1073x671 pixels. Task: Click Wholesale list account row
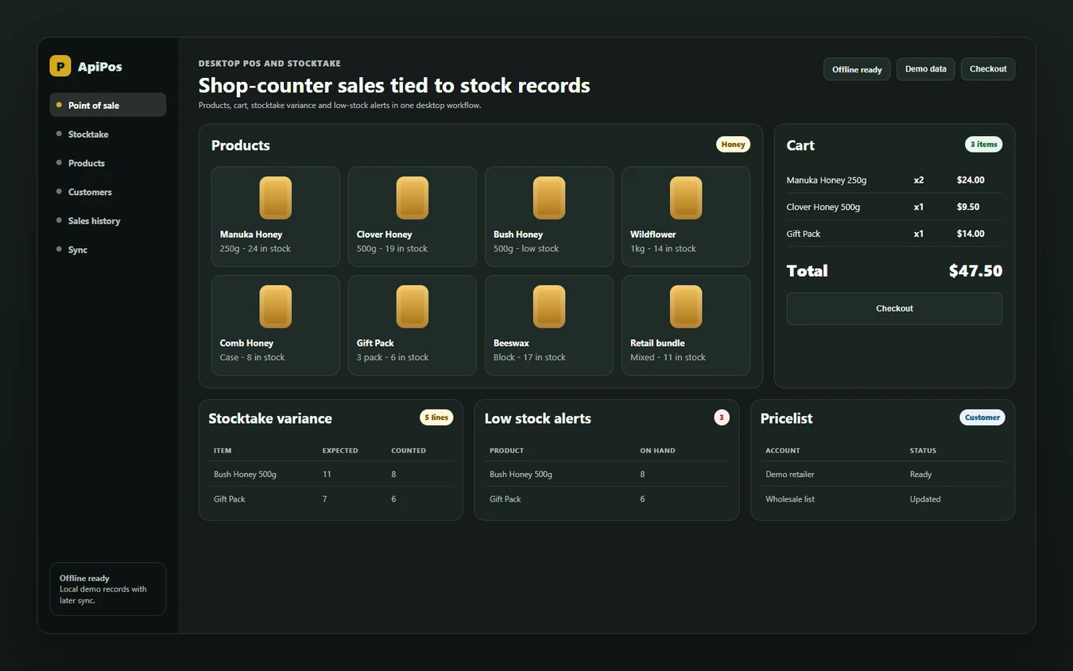[x=882, y=499]
